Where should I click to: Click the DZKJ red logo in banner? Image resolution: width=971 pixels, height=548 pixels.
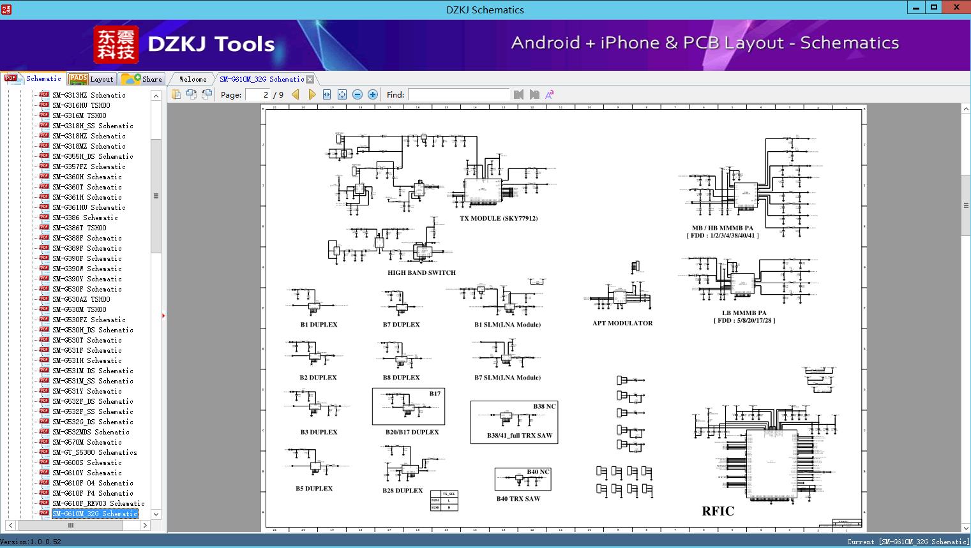point(116,45)
